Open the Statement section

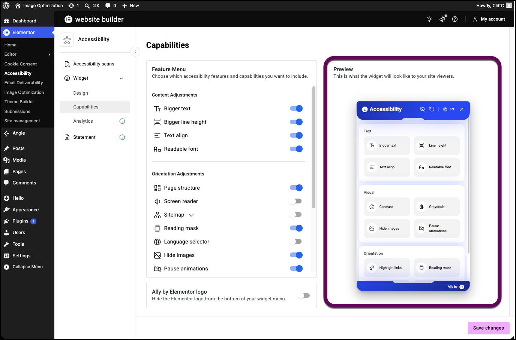[84, 137]
